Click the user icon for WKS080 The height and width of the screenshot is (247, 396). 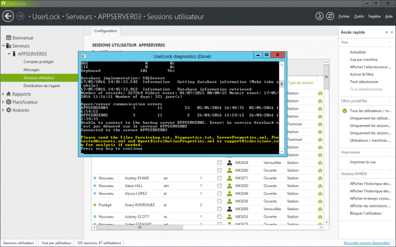tap(229, 170)
